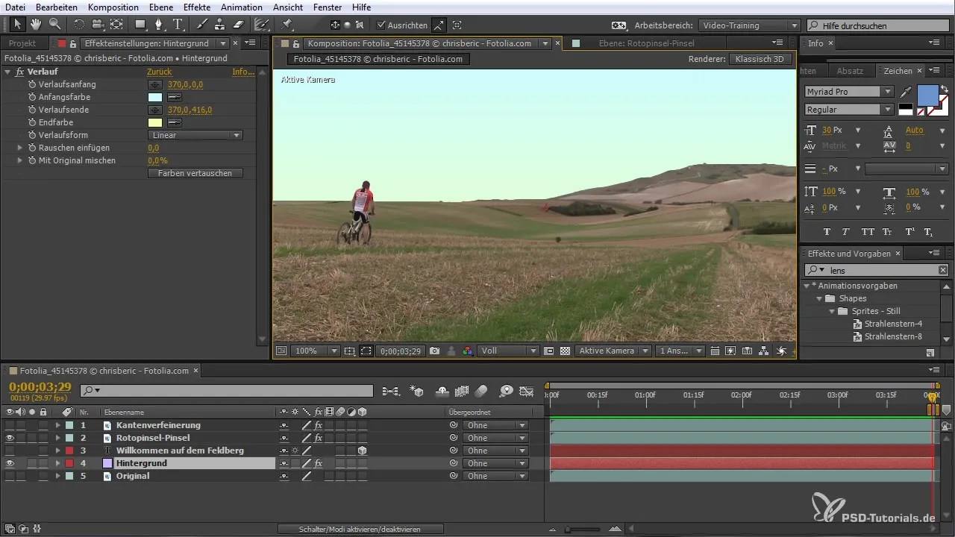The width and height of the screenshot is (955, 537).
Task: Enable Draft 3D in timeline
Action: (x=418, y=391)
